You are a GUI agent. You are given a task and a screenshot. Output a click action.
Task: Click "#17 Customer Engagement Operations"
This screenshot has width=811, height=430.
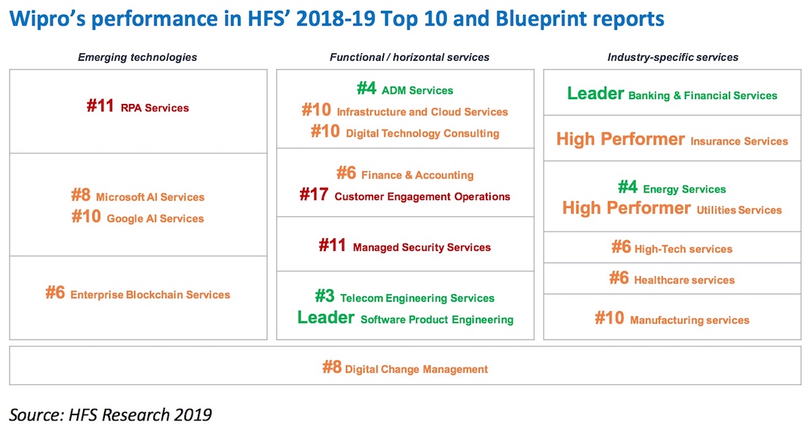coord(405,196)
